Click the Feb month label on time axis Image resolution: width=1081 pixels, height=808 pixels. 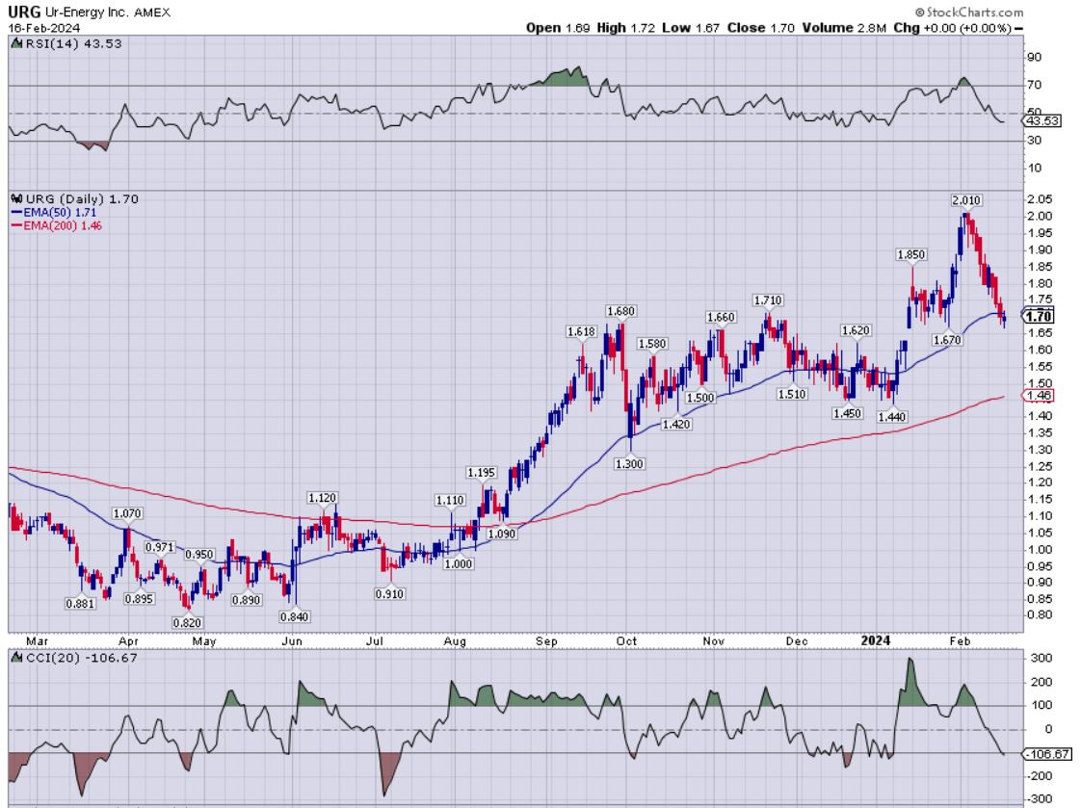point(960,641)
